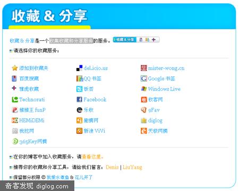Click the Denis link
The height and width of the screenshot is (191, 239).
[x=112, y=167]
